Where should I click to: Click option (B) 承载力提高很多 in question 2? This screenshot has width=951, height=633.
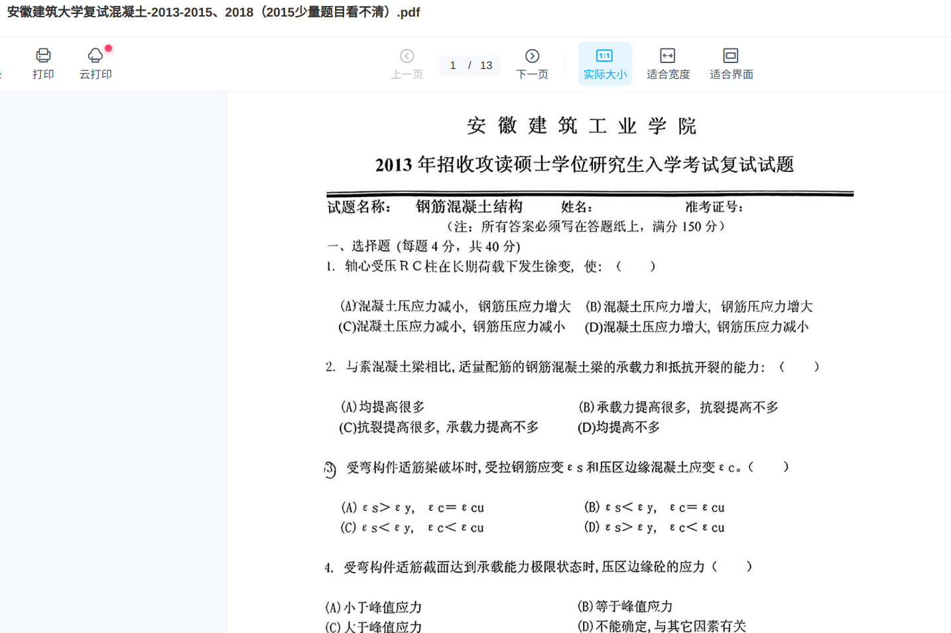(678, 407)
